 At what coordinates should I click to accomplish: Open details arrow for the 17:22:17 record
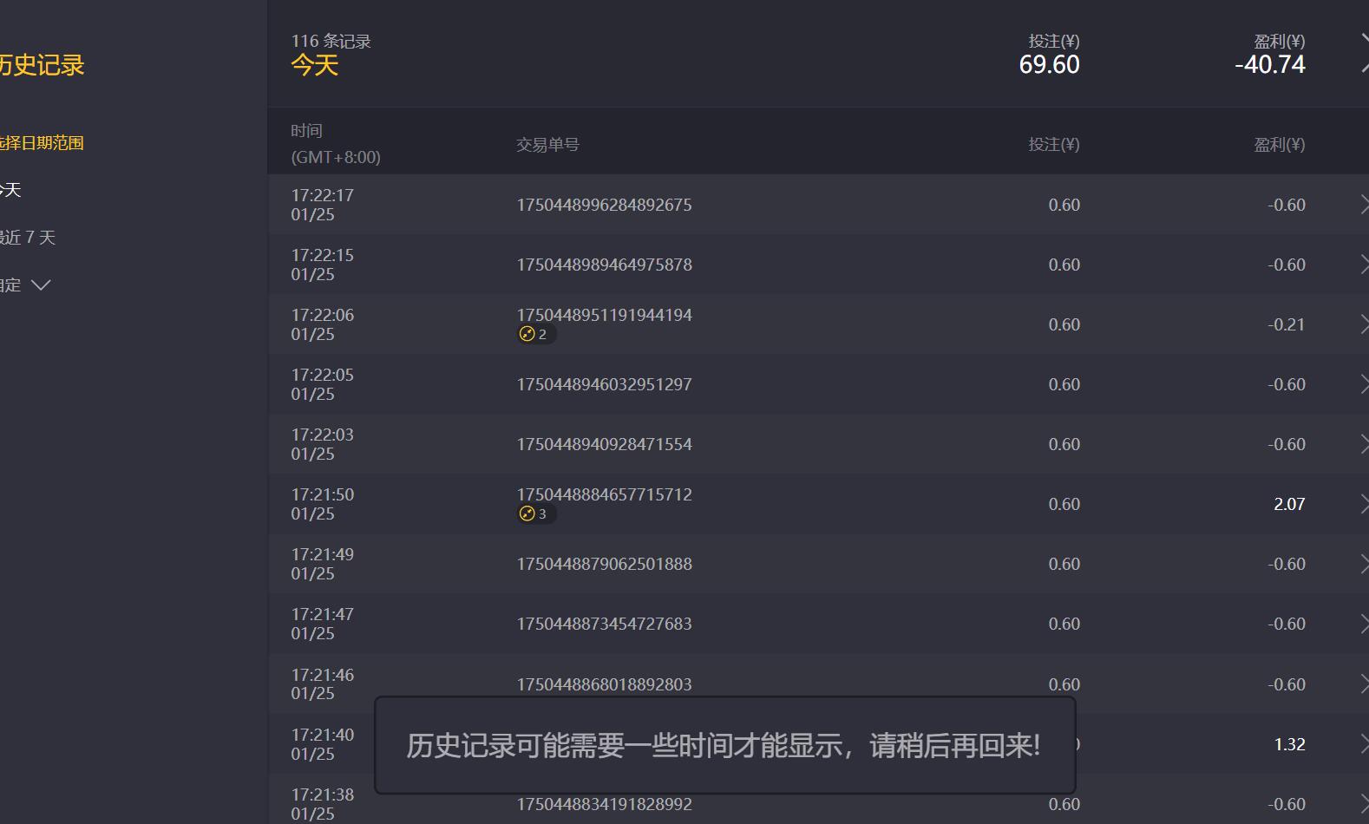point(1363,205)
